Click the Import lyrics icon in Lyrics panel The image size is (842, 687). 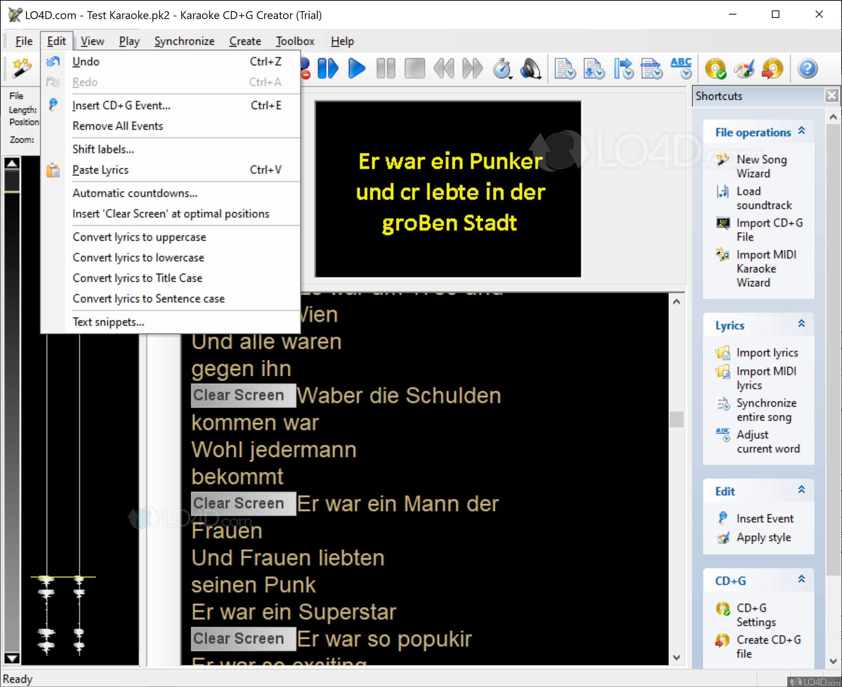click(x=723, y=352)
